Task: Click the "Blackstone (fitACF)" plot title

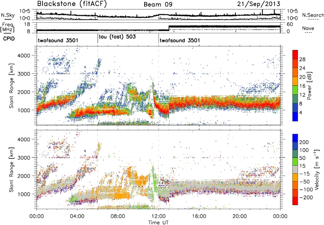Action: (x=72, y=4)
